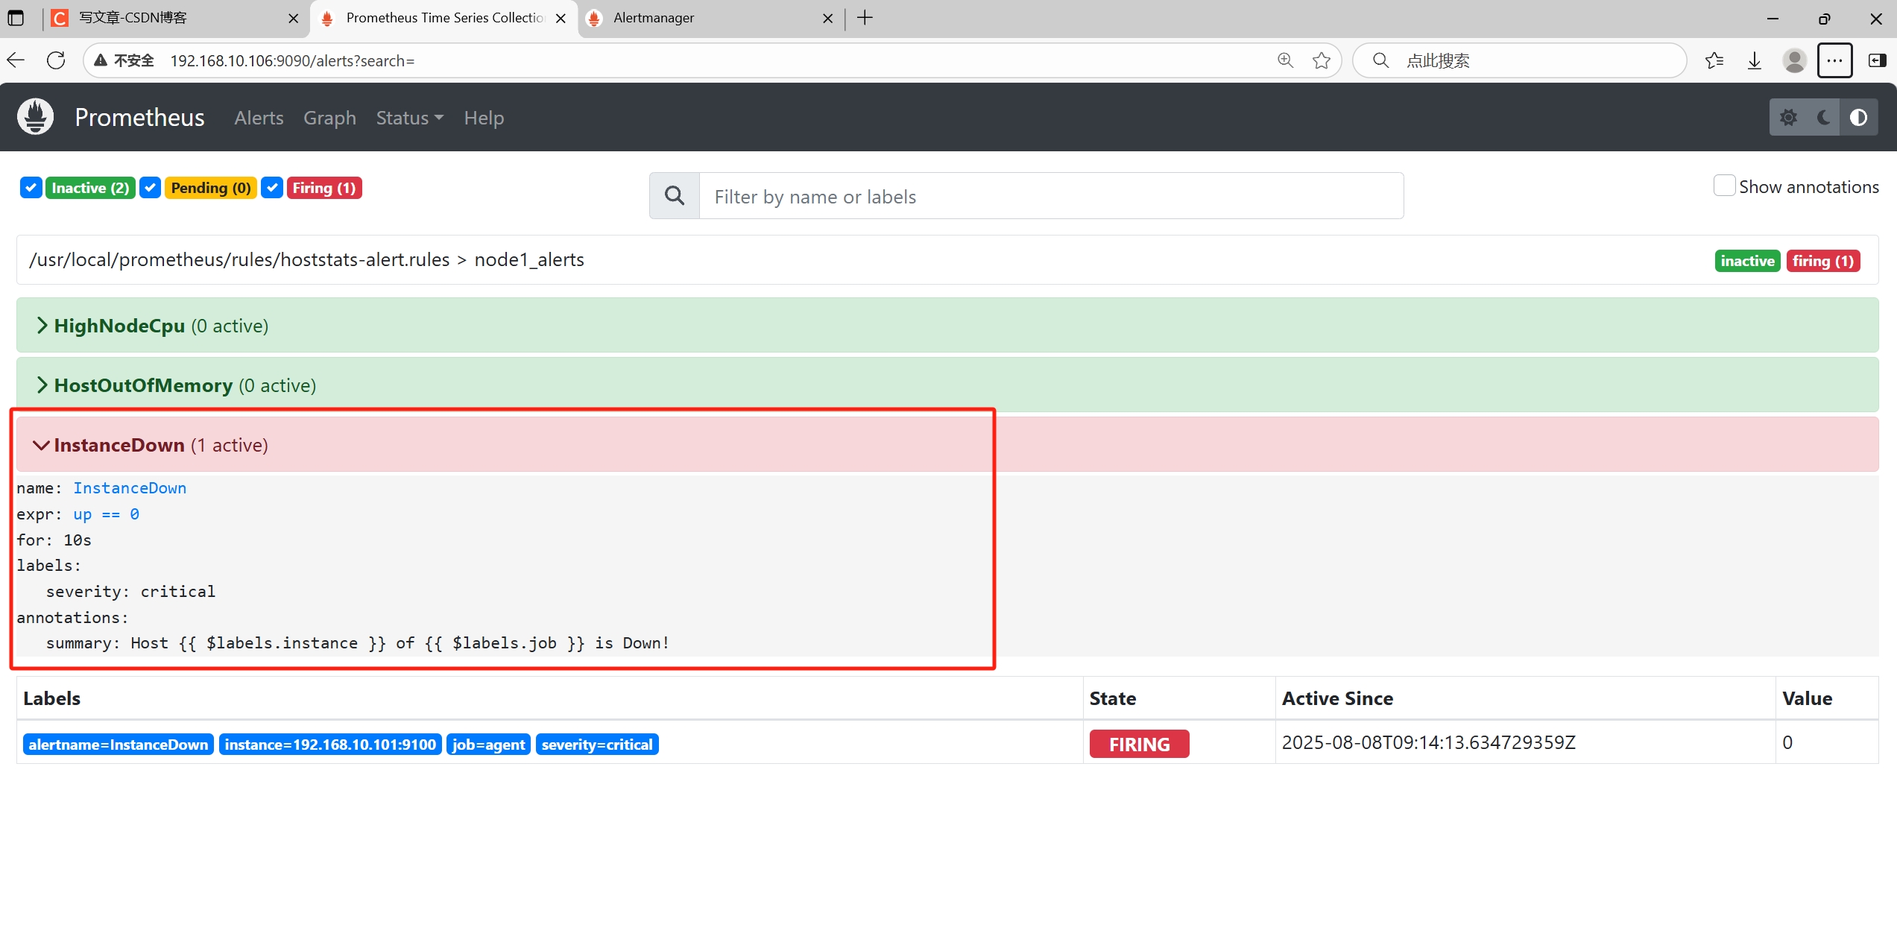Click the Prometheus brand title link

click(139, 117)
